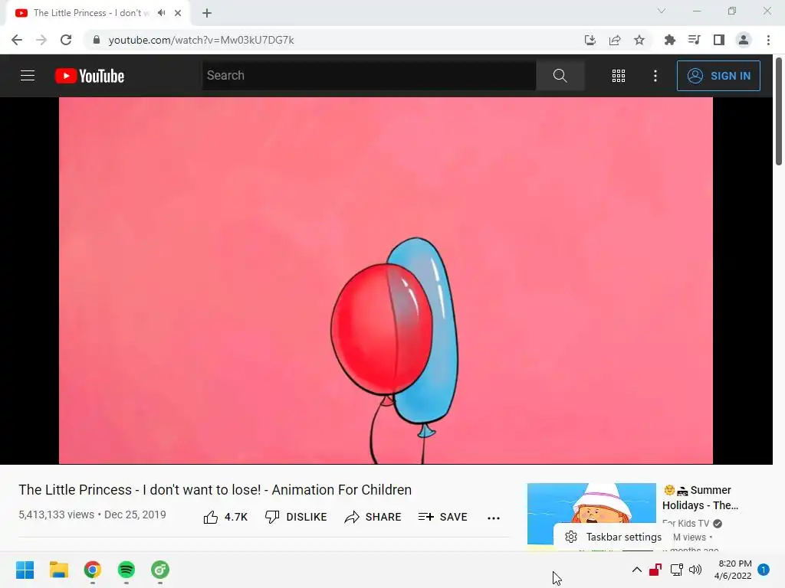785x588 pixels.
Task: Open tab search chevron
Action: pos(662,11)
